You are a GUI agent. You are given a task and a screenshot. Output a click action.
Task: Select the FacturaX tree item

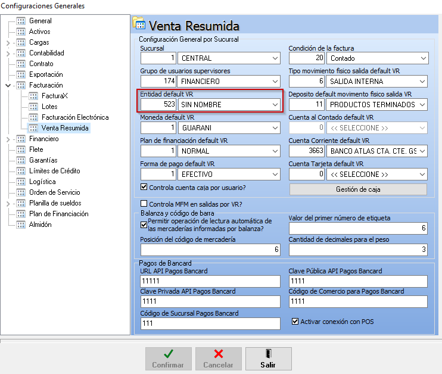[55, 96]
